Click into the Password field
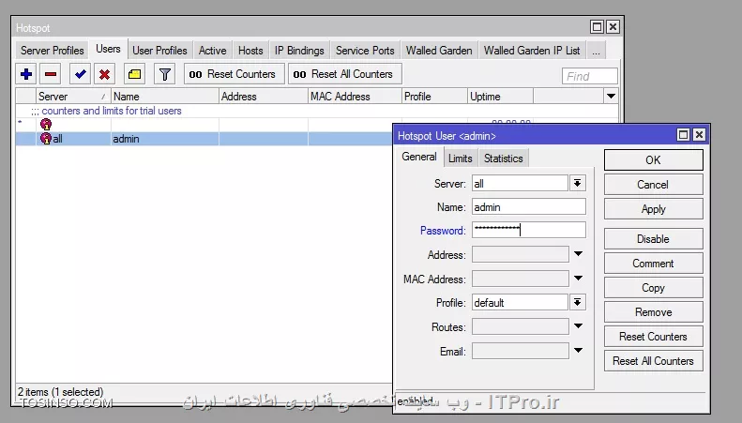The image size is (742, 423). 528,230
